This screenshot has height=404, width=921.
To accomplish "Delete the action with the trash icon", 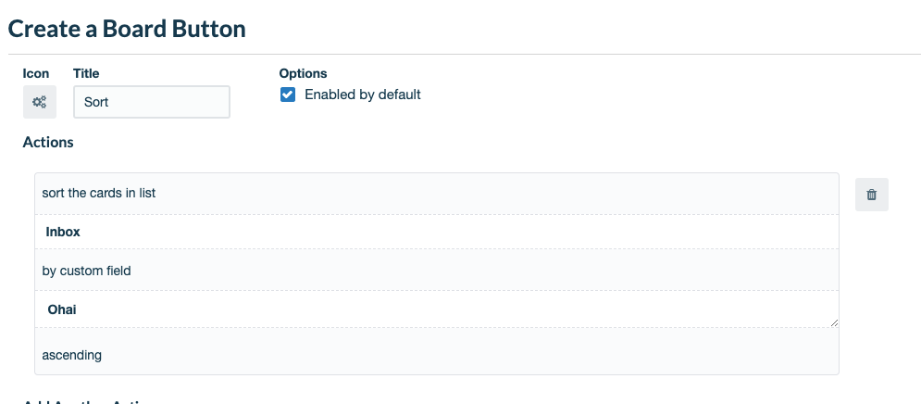I will pos(872,195).
